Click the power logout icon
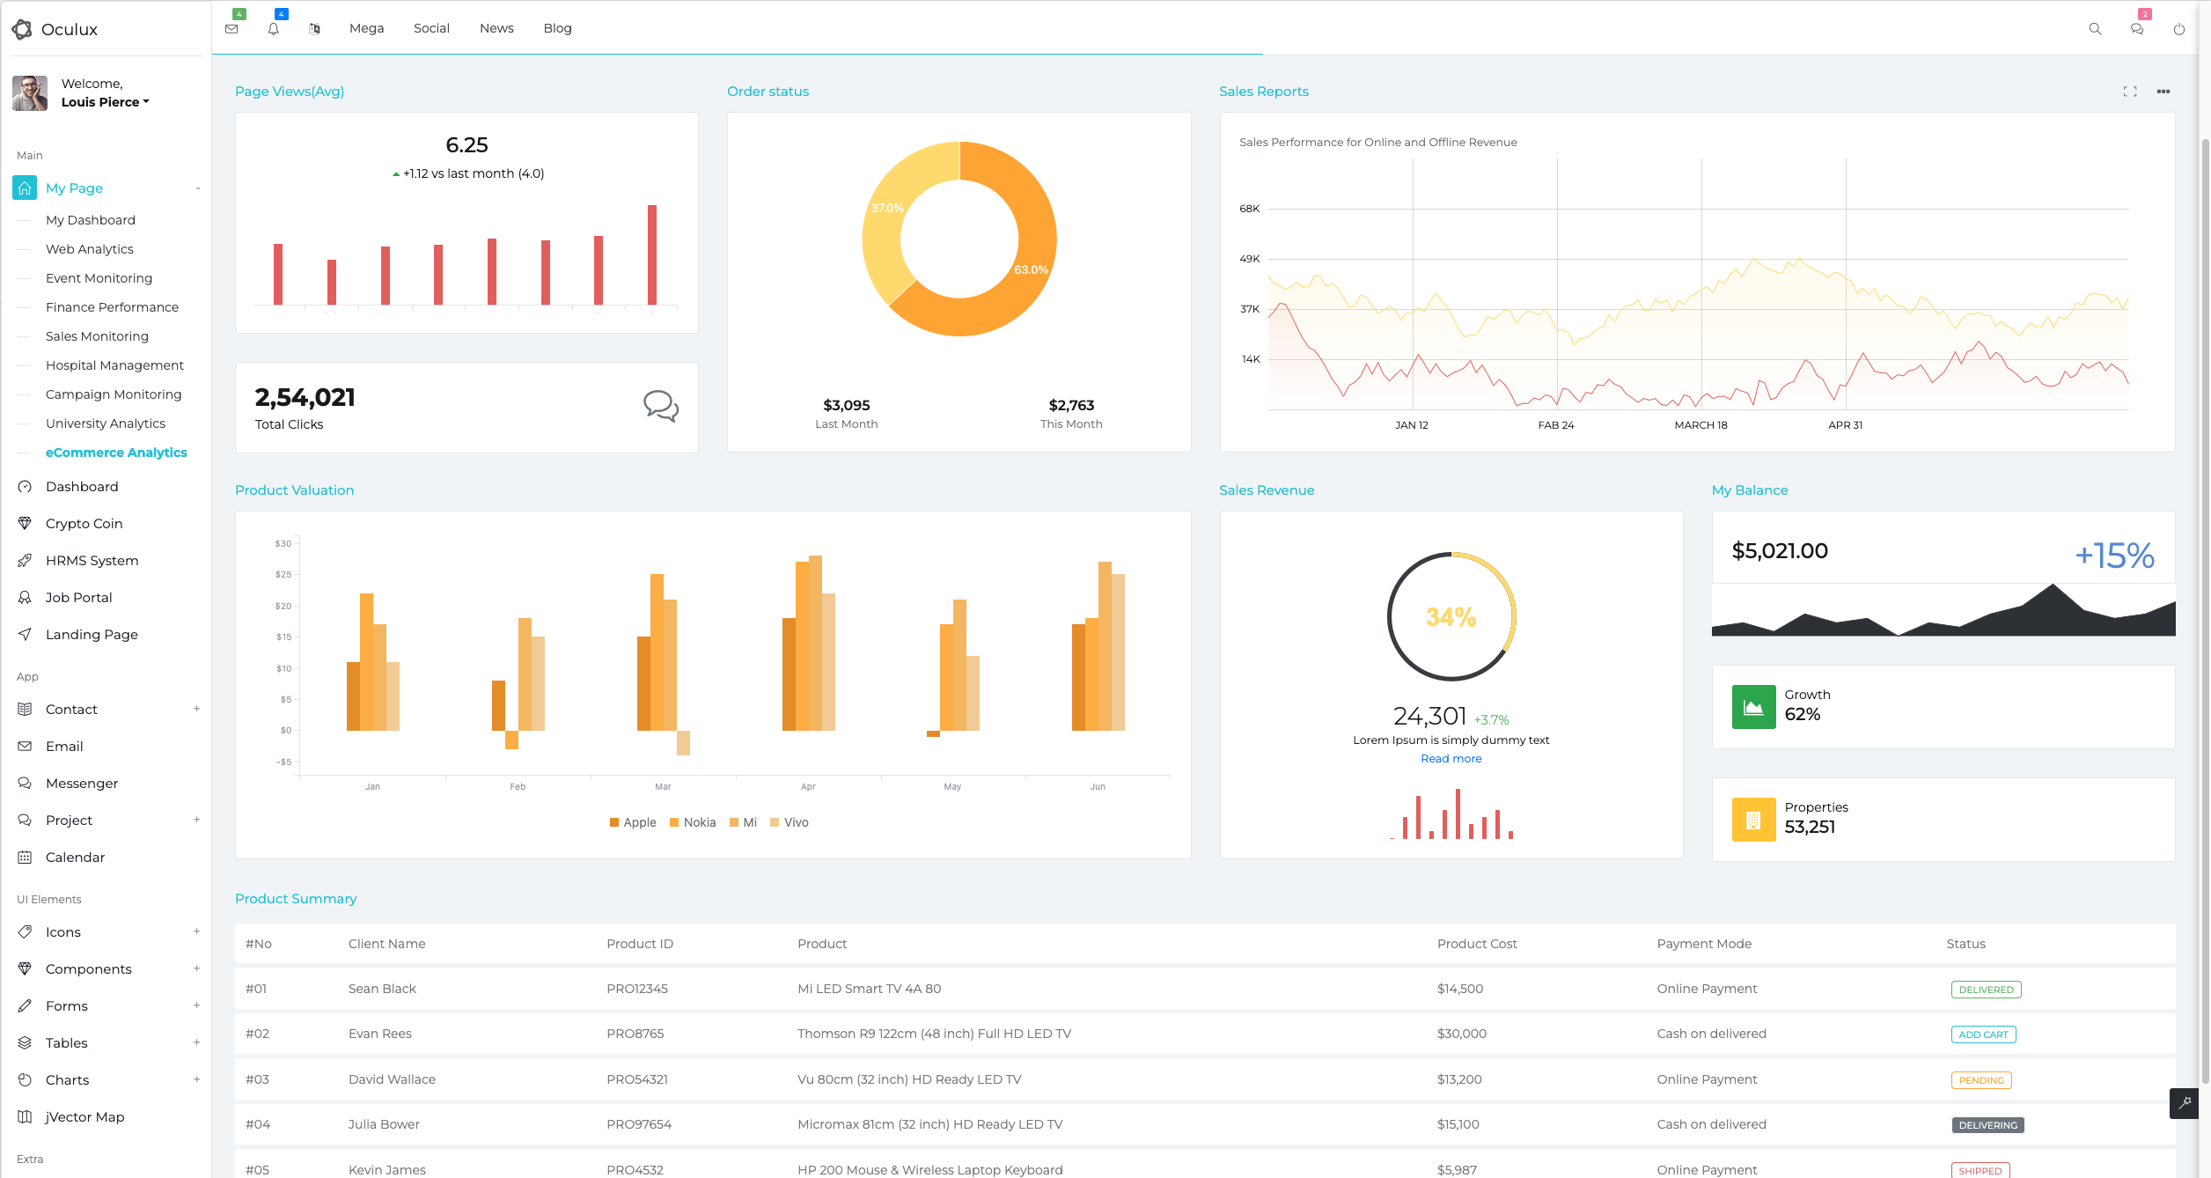Image resolution: width=2211 pixels, height=1178 pixels. point(2179,29)
